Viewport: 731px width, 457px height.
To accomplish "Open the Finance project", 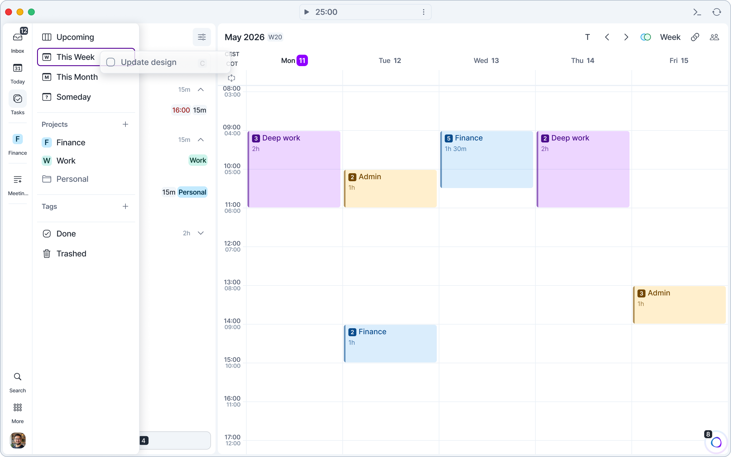I will [x=86, y=142].
